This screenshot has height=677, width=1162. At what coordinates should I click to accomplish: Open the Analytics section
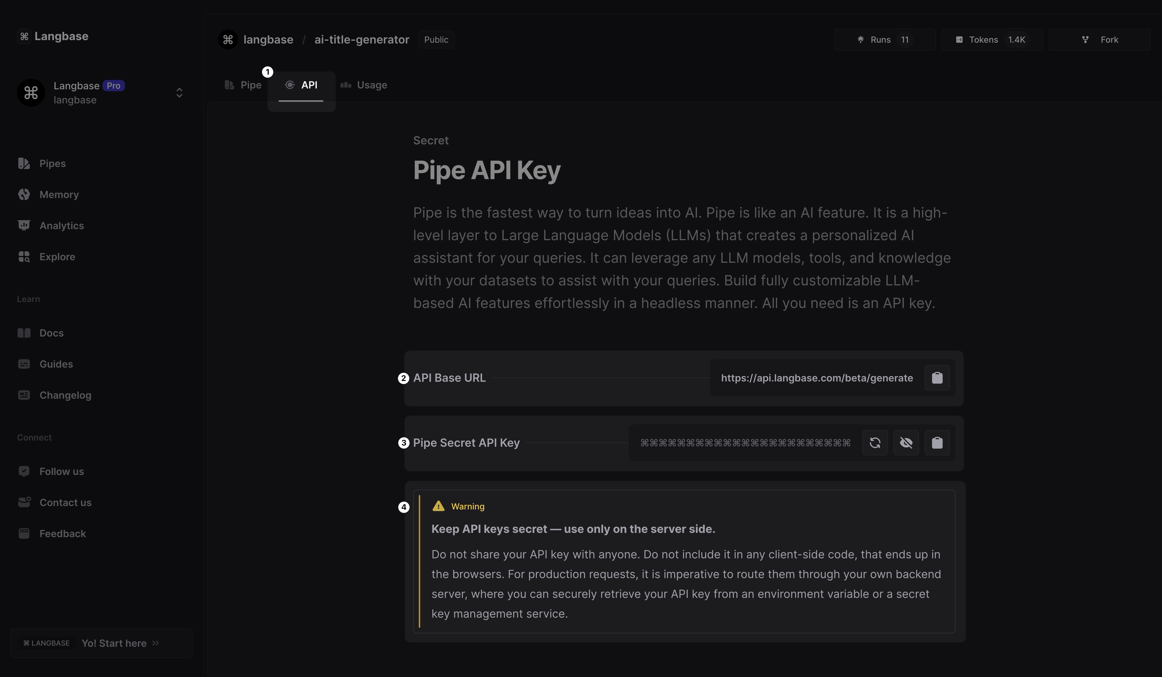(61, 225)
